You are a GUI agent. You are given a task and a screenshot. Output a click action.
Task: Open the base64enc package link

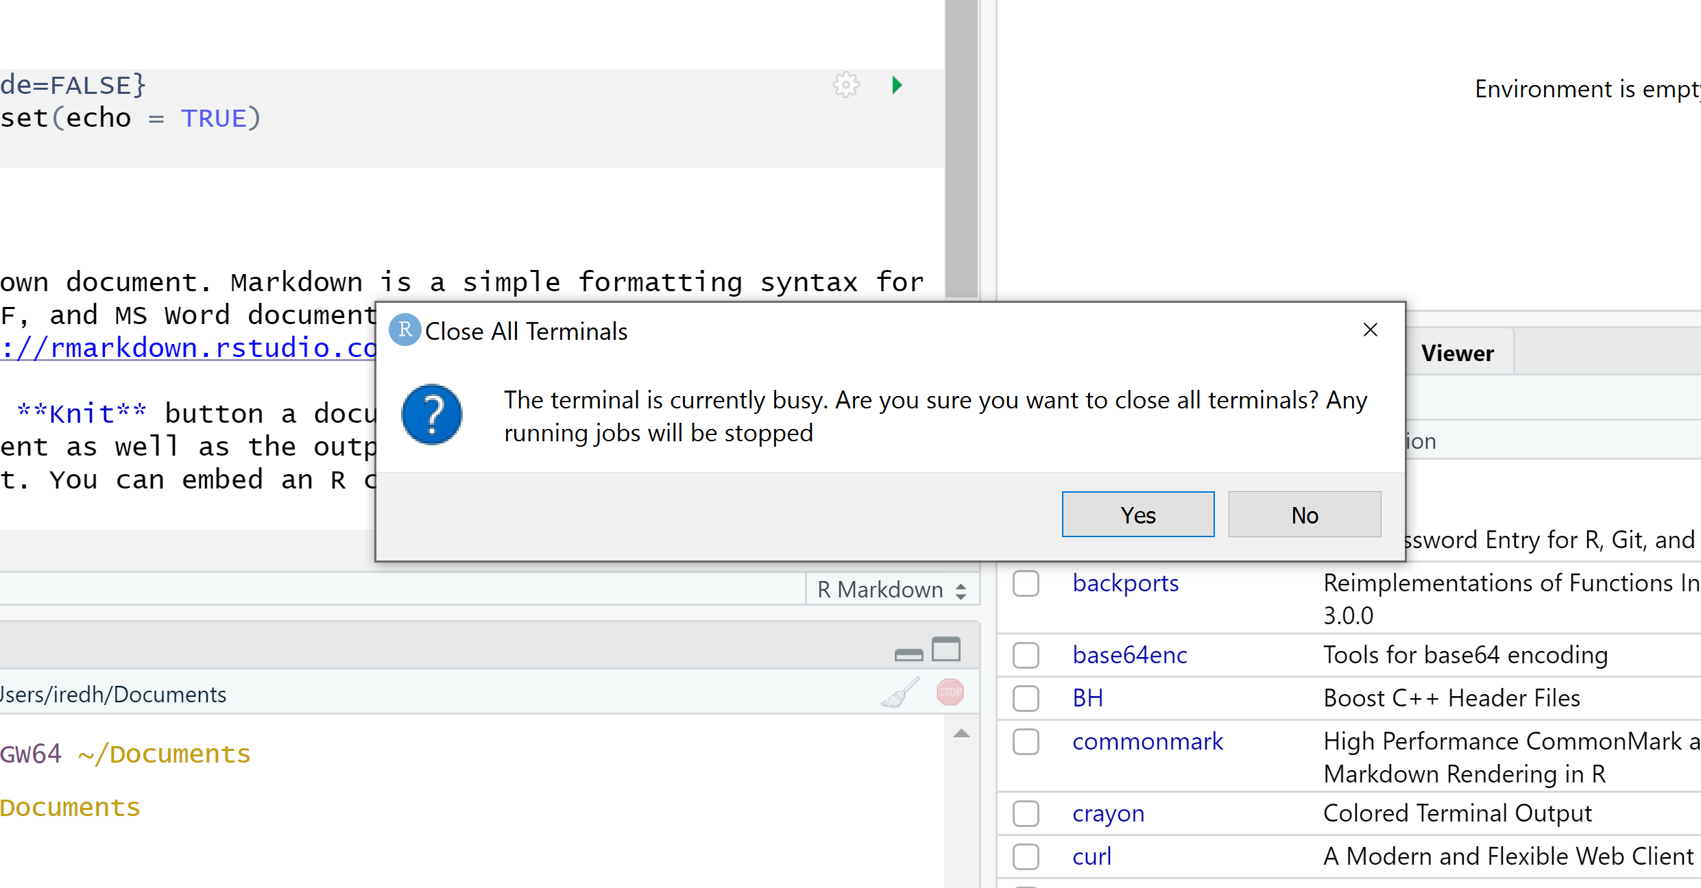(x=1129, y=655)
